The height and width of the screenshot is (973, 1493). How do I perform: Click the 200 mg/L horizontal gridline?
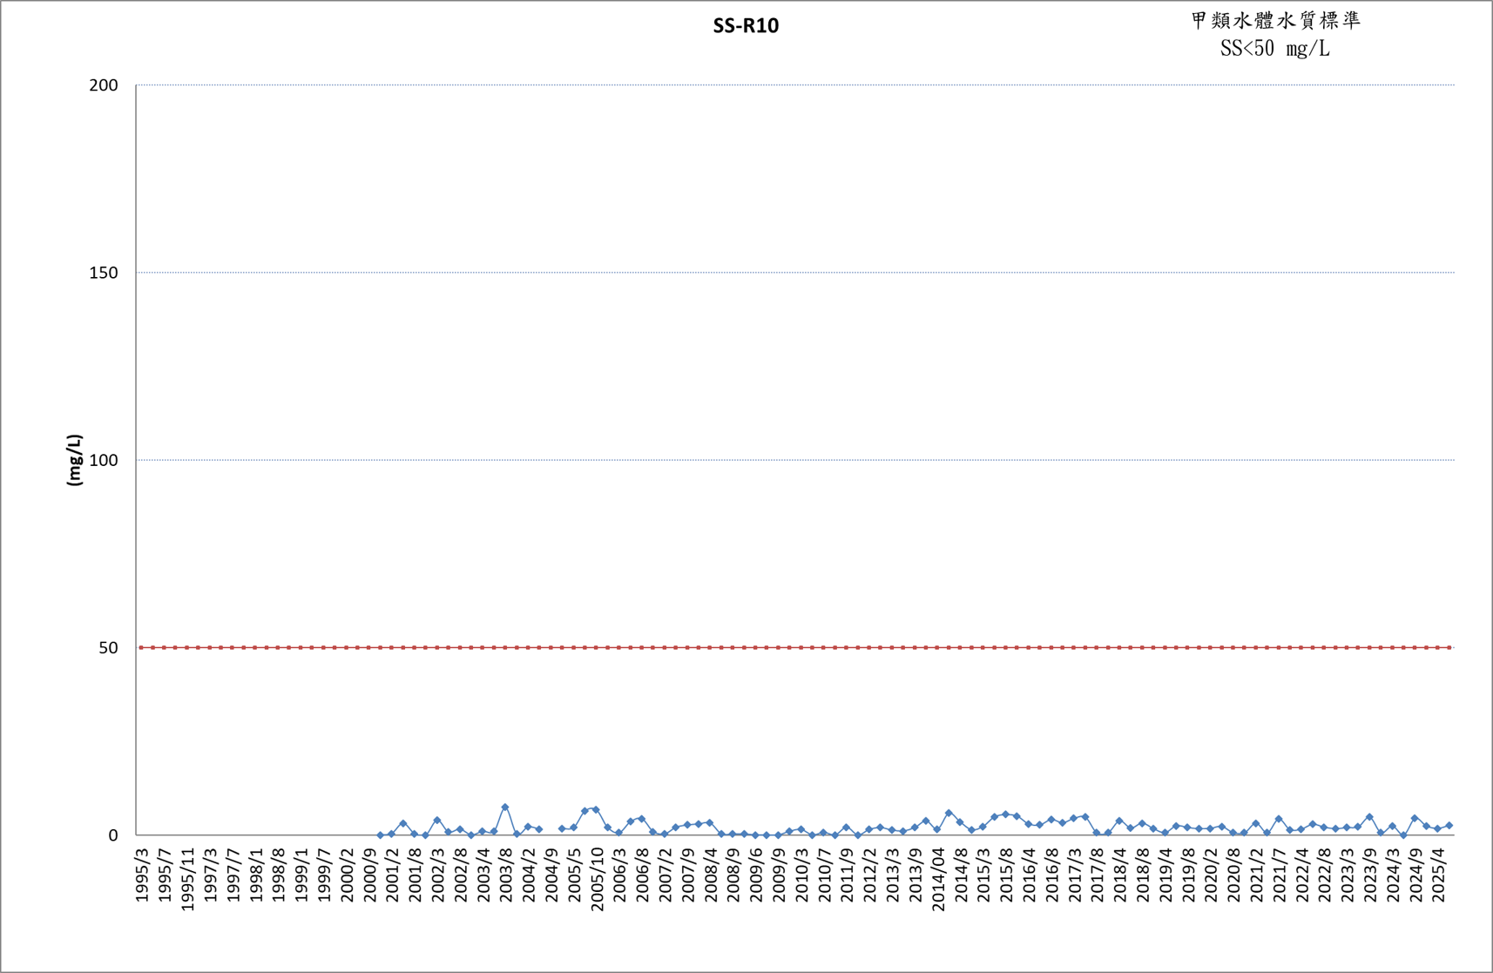795,85
